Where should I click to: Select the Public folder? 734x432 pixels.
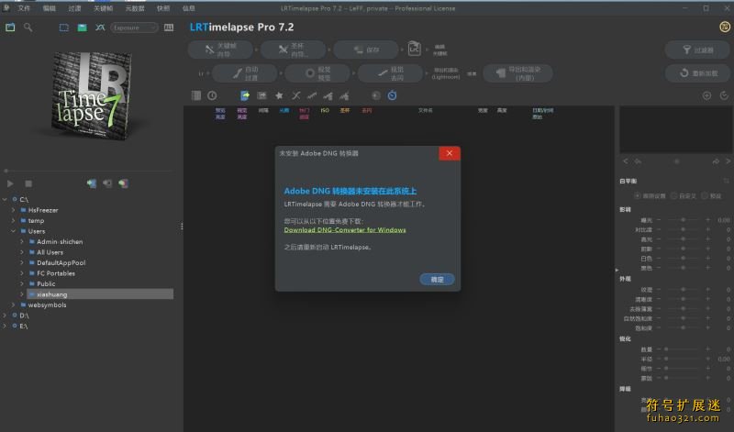point(46,283)
